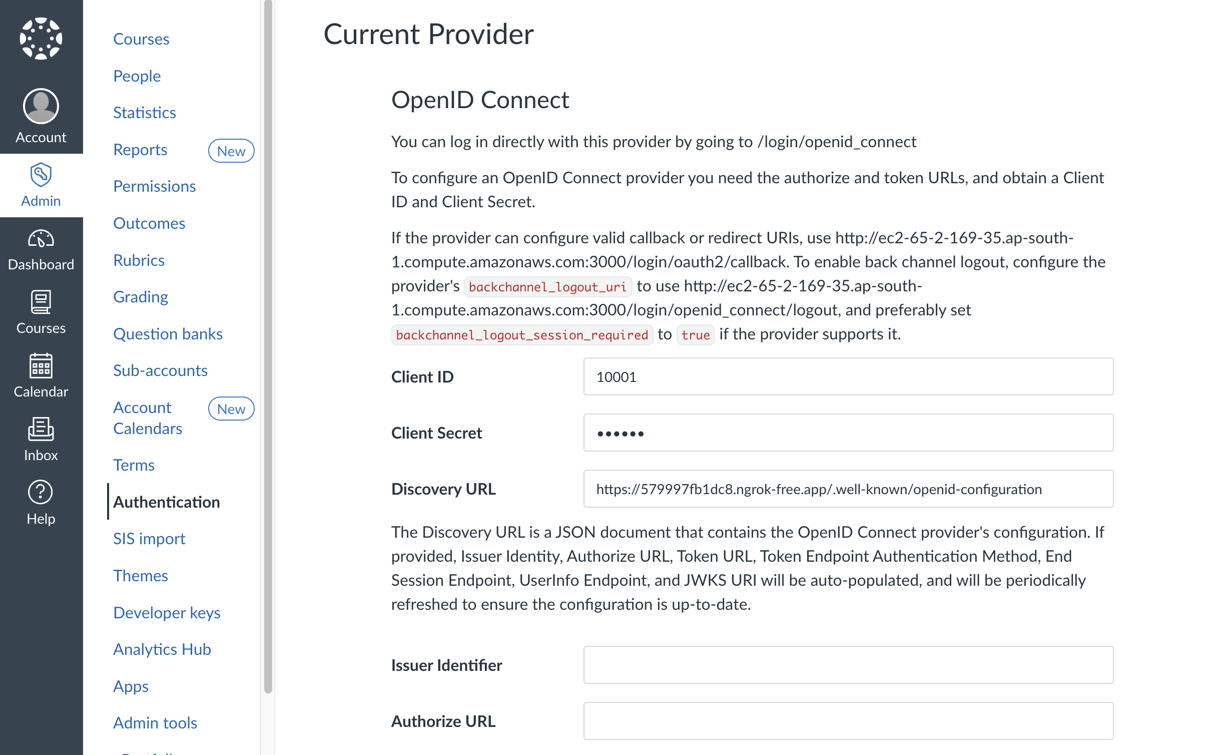The width and height of the screenshot is (1205, 755).
Task: Open Question banks
Action: click(x=168, y=333)
